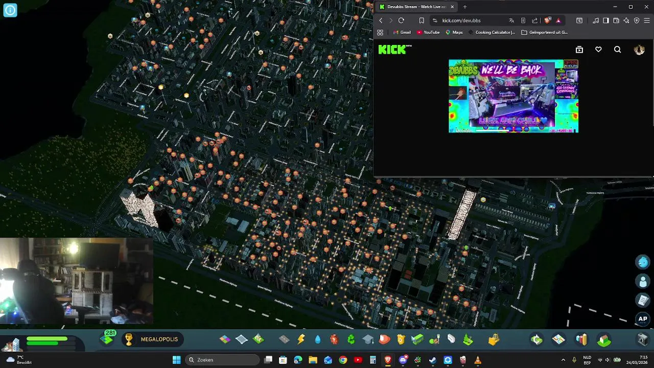This screenshot has width=654, height=368.
Task: Open a new browser tab
Action: 465,7
